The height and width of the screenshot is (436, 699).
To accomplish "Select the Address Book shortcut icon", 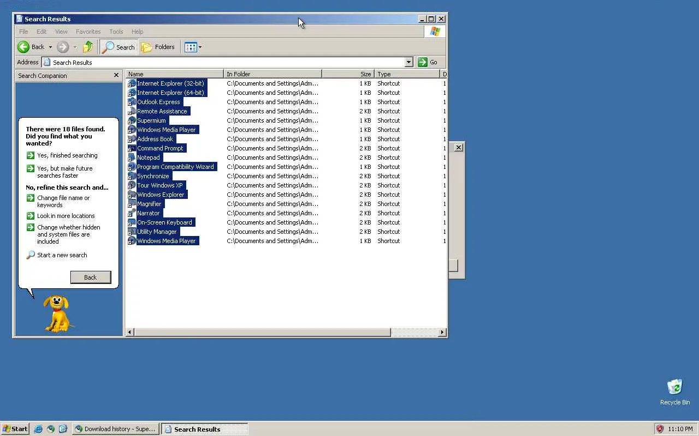I will (132, 139).
